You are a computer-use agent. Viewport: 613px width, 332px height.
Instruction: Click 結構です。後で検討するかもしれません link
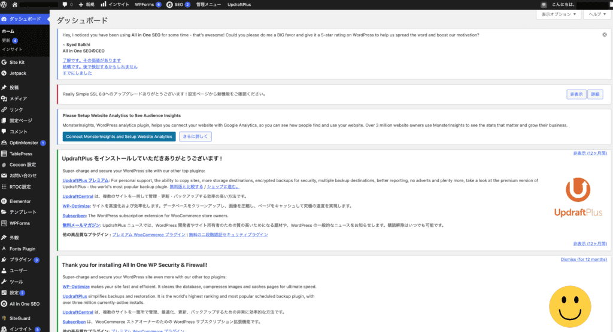point(100,67)
